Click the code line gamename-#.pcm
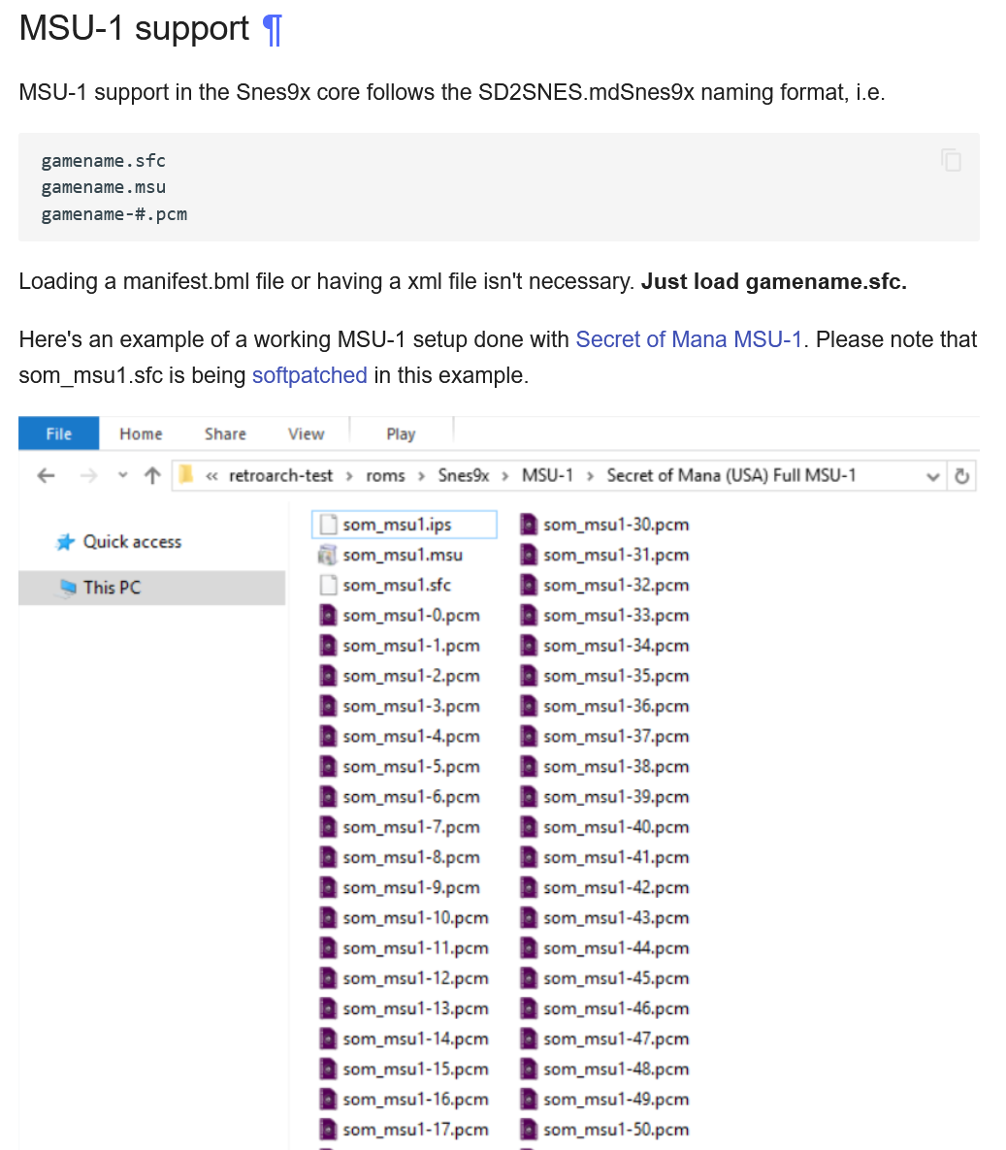Viewport: 1006px width, 1150px height. (114, 214)
